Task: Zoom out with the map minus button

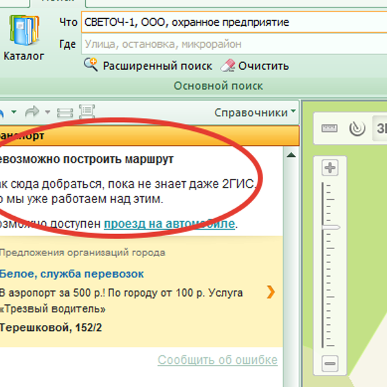Action: pyautogui.click(x=330, y=364)
